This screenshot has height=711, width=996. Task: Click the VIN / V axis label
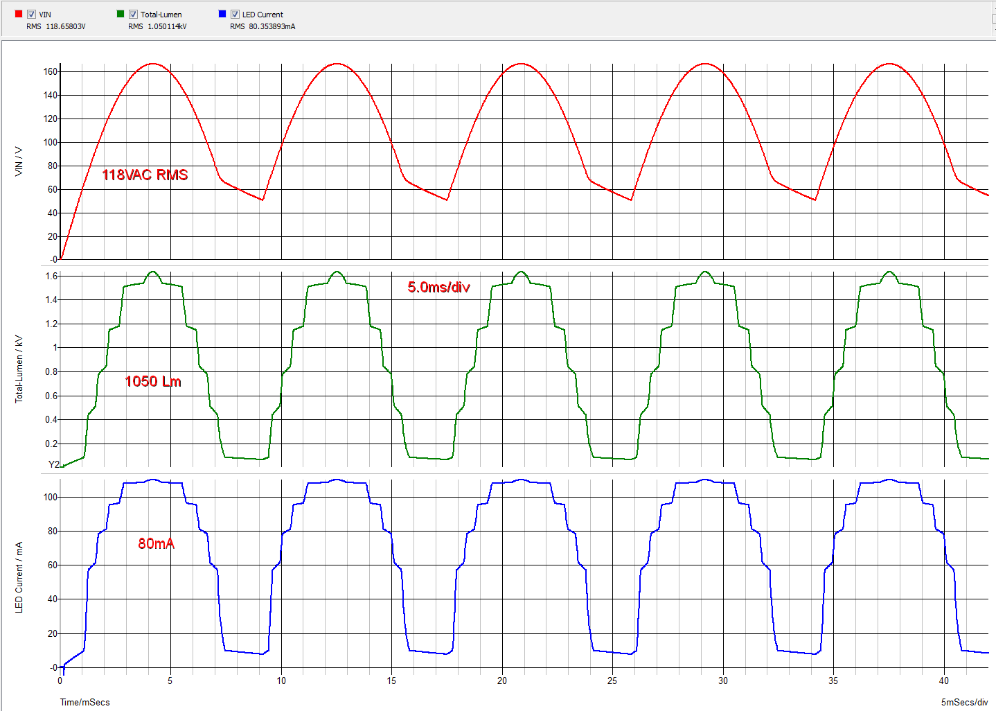click(19, 161)
